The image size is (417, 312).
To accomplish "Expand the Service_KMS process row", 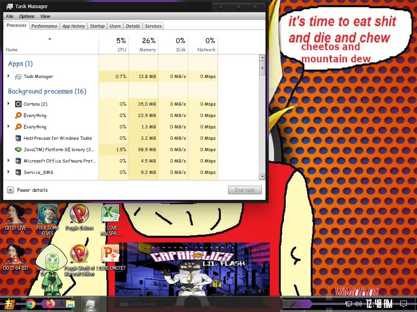I will coord(9,172).
